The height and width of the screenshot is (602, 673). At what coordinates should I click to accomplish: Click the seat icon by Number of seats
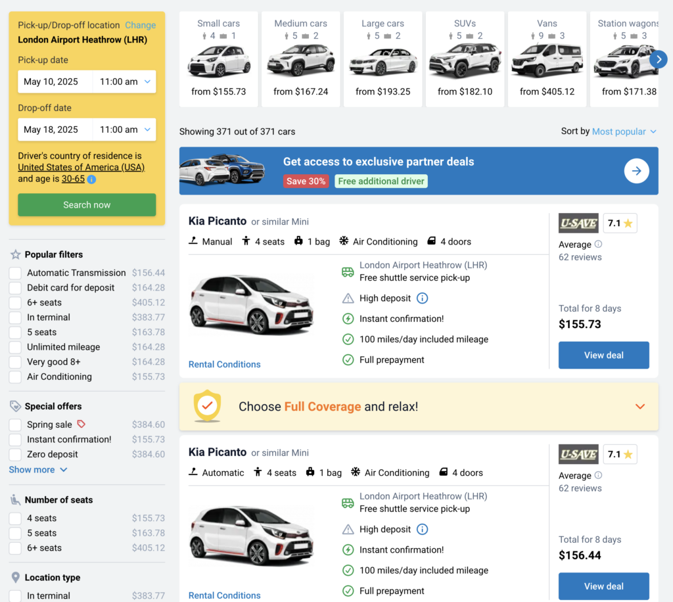point(16,500)
